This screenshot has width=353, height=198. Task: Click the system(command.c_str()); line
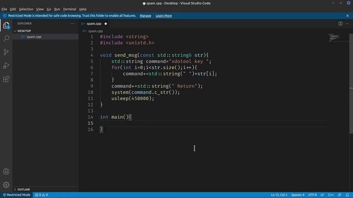tap(146, 92)
